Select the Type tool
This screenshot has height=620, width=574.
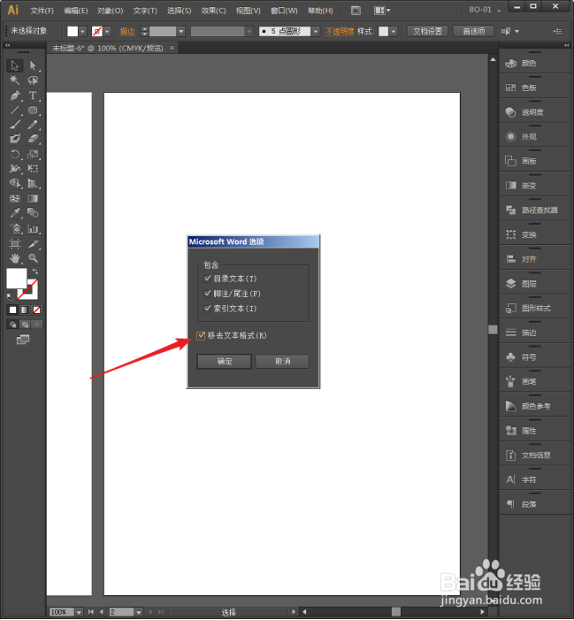pos(33,96)
